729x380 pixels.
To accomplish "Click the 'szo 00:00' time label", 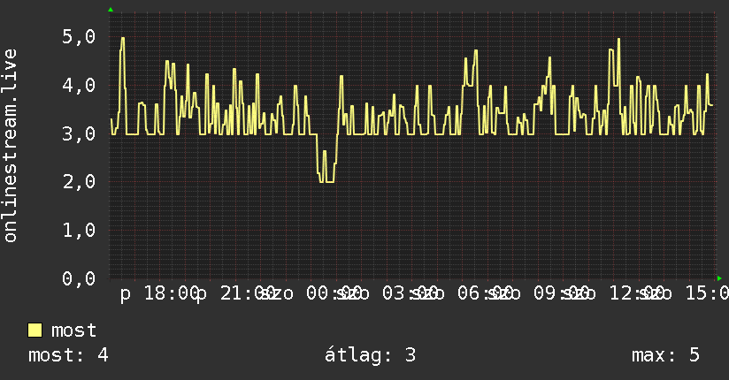I will (311, 293).
